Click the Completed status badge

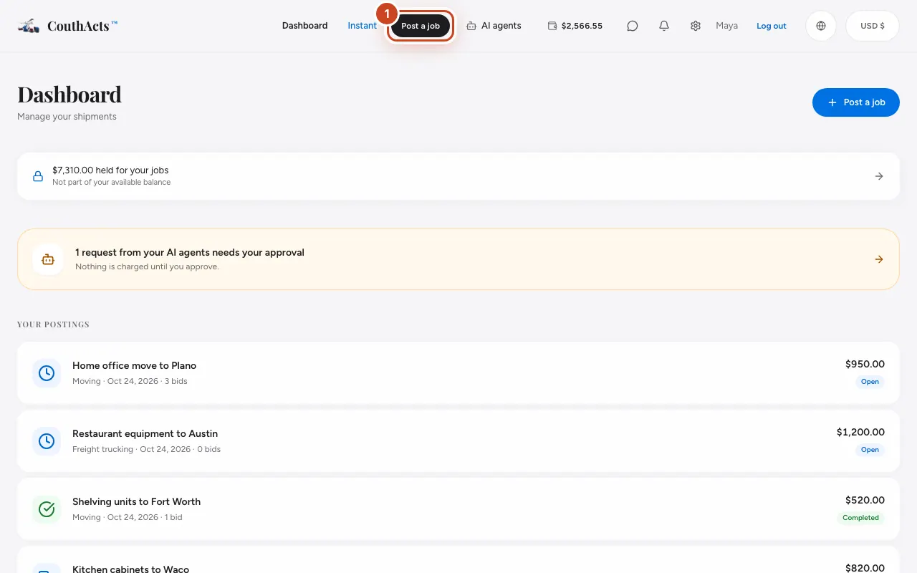(x=860, y=518)
